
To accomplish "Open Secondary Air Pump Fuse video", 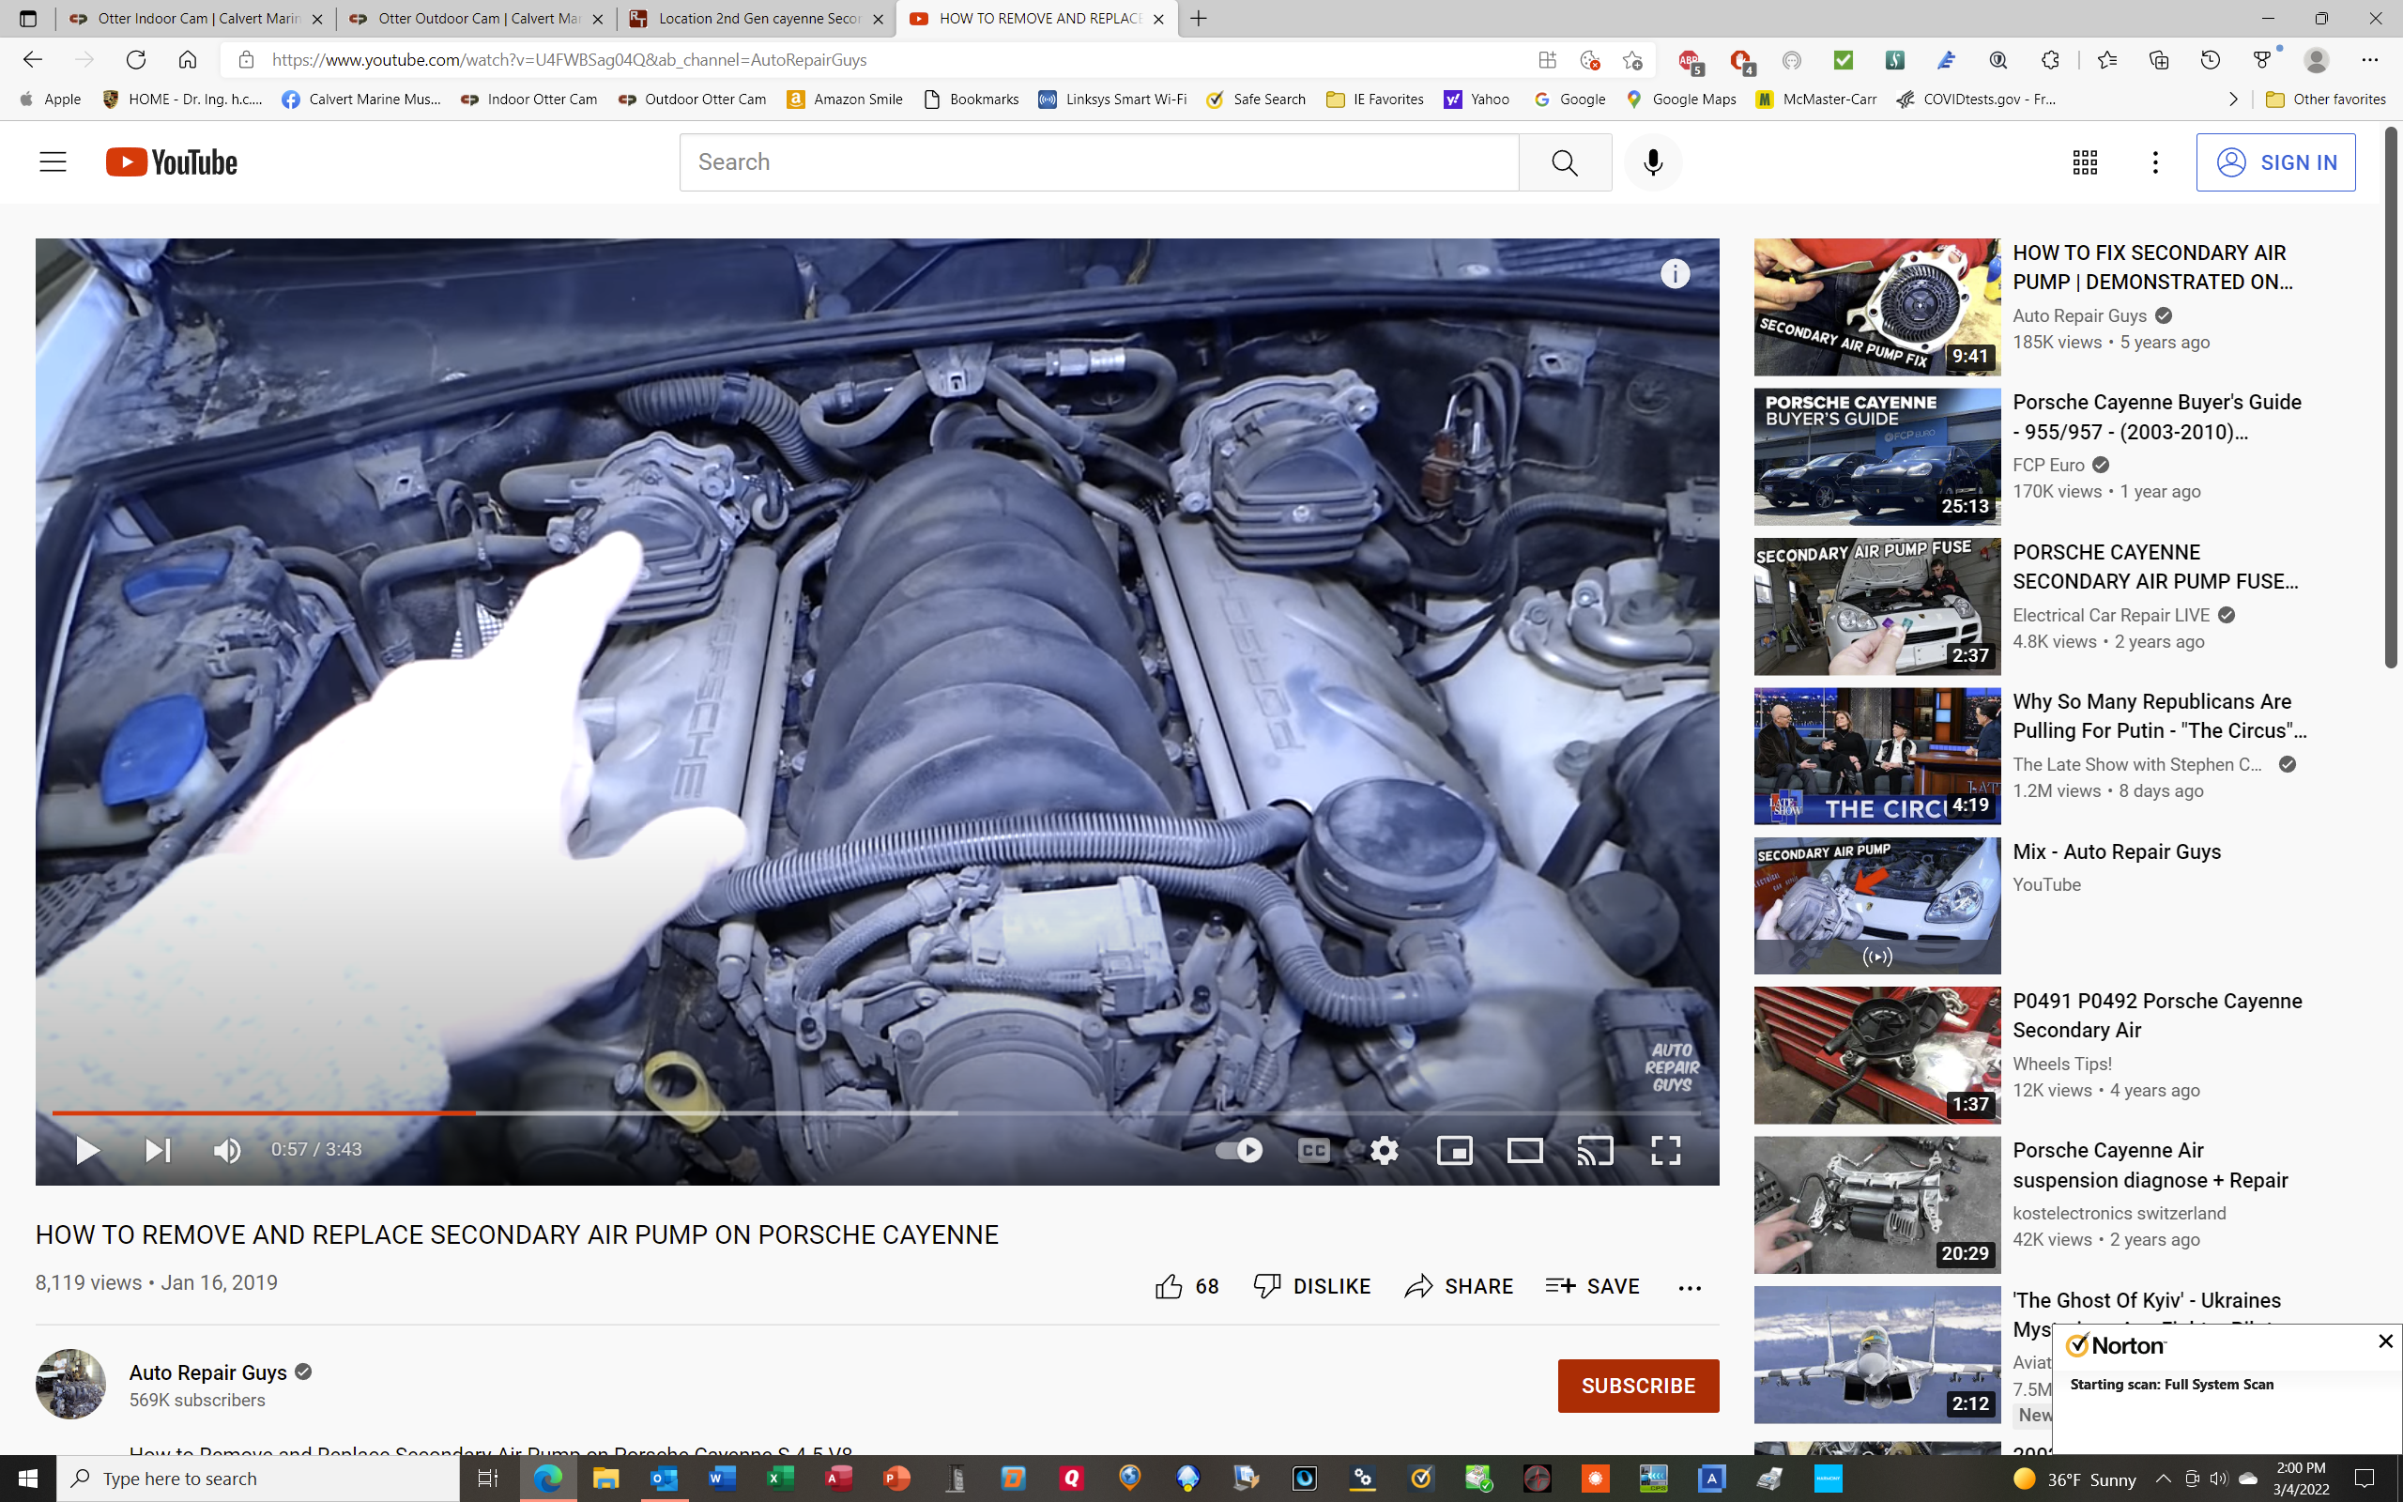I will [2155, 566].
